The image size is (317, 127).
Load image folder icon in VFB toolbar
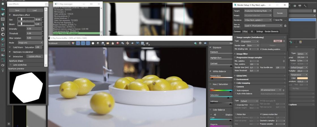tap(108, 43)
